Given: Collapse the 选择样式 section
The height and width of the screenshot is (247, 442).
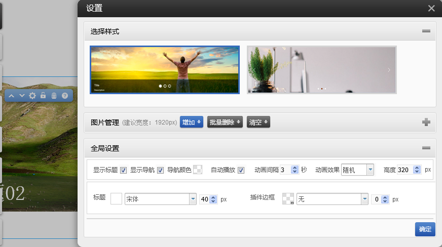Looking at the screenshot, I should [x=426, y=31].
